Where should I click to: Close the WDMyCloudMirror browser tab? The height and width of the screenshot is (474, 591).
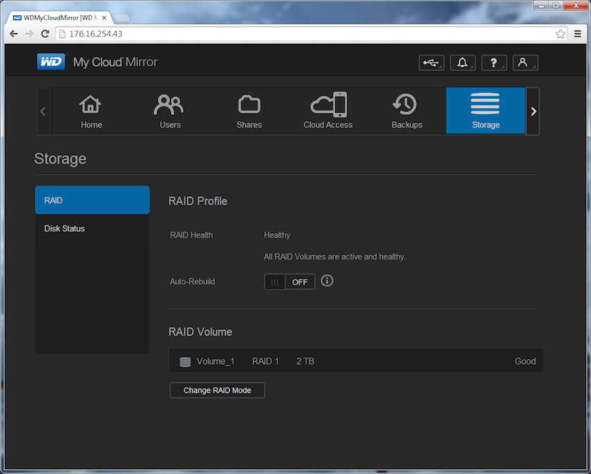[104, 17]
